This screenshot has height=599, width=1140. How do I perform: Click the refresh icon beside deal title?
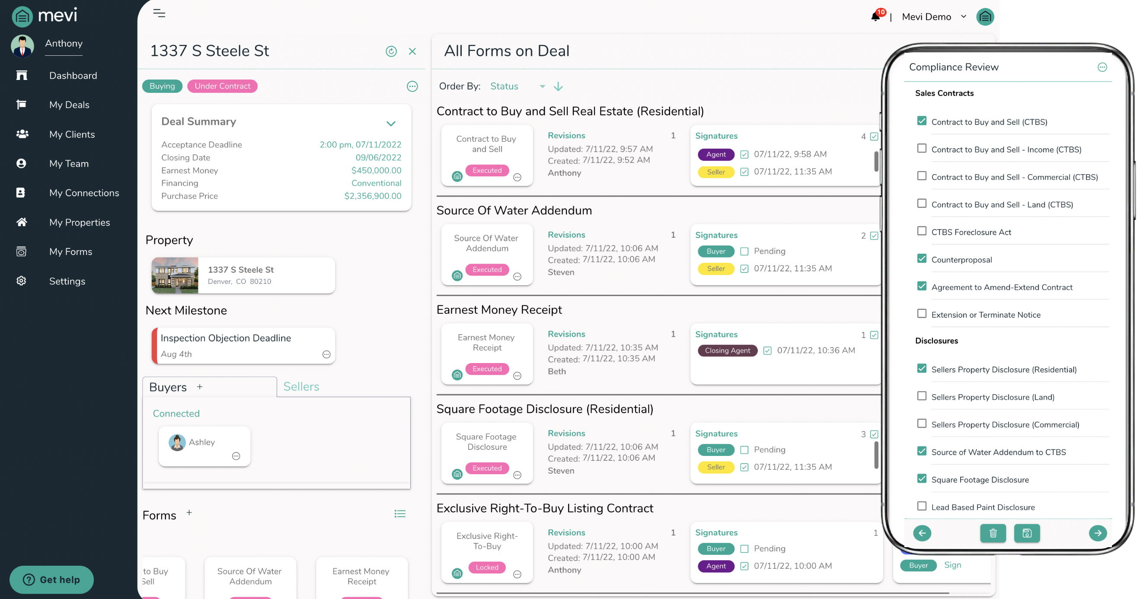pos(391,51)
